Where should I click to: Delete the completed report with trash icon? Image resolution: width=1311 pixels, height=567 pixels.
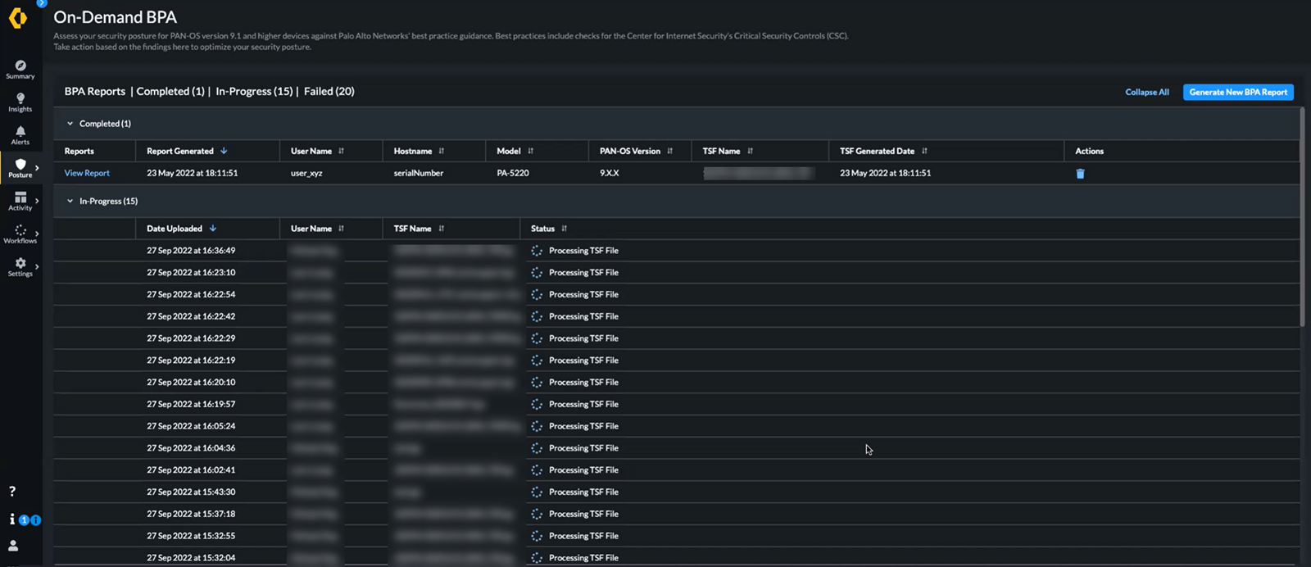pos(1080,174)
